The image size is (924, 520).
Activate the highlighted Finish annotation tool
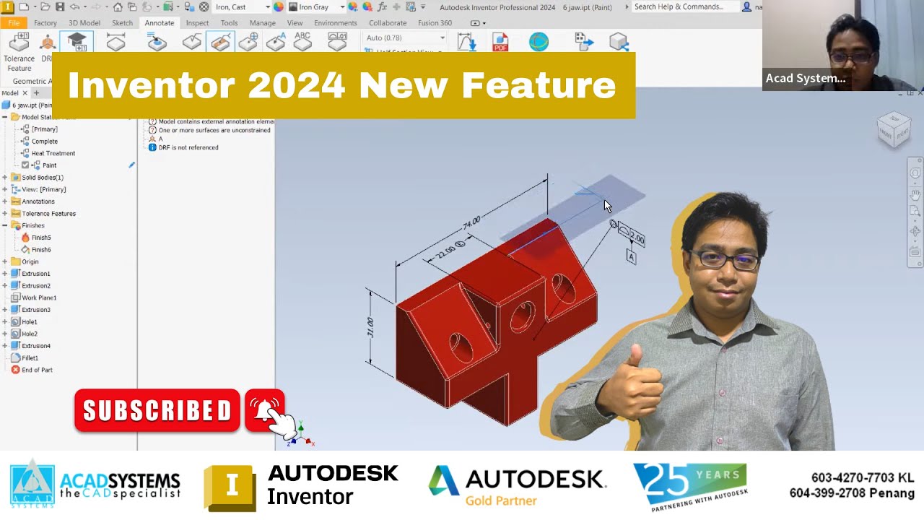pyautogui.click(x=220, y=43)
